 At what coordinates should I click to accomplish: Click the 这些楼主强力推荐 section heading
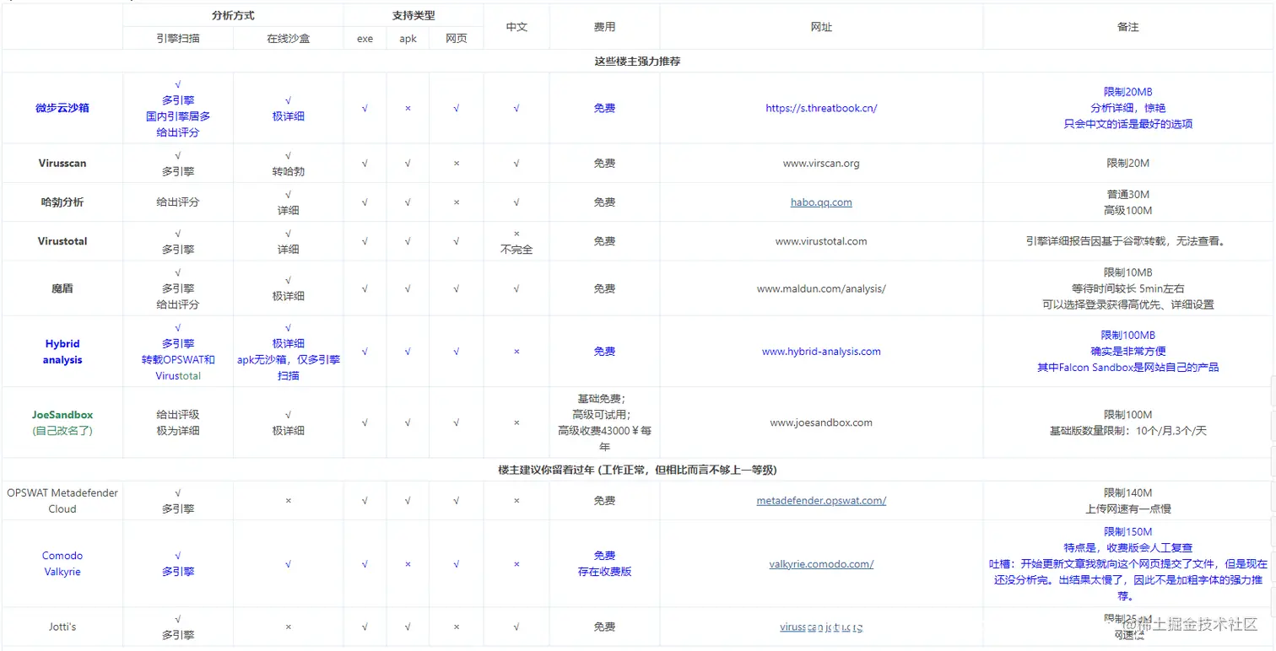638,62
